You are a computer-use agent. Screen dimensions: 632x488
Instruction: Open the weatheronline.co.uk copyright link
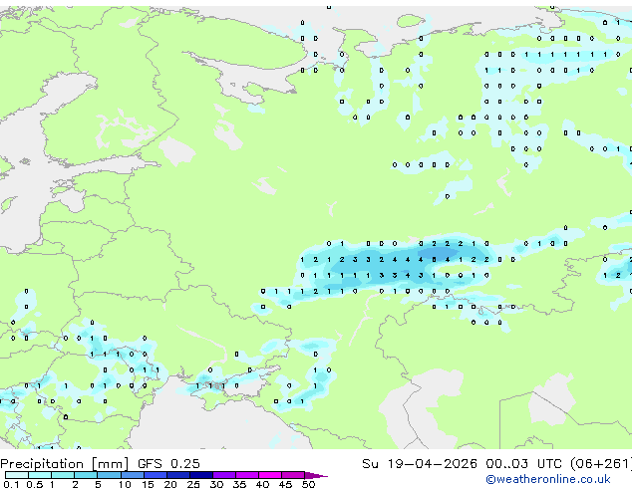point(548,479)
